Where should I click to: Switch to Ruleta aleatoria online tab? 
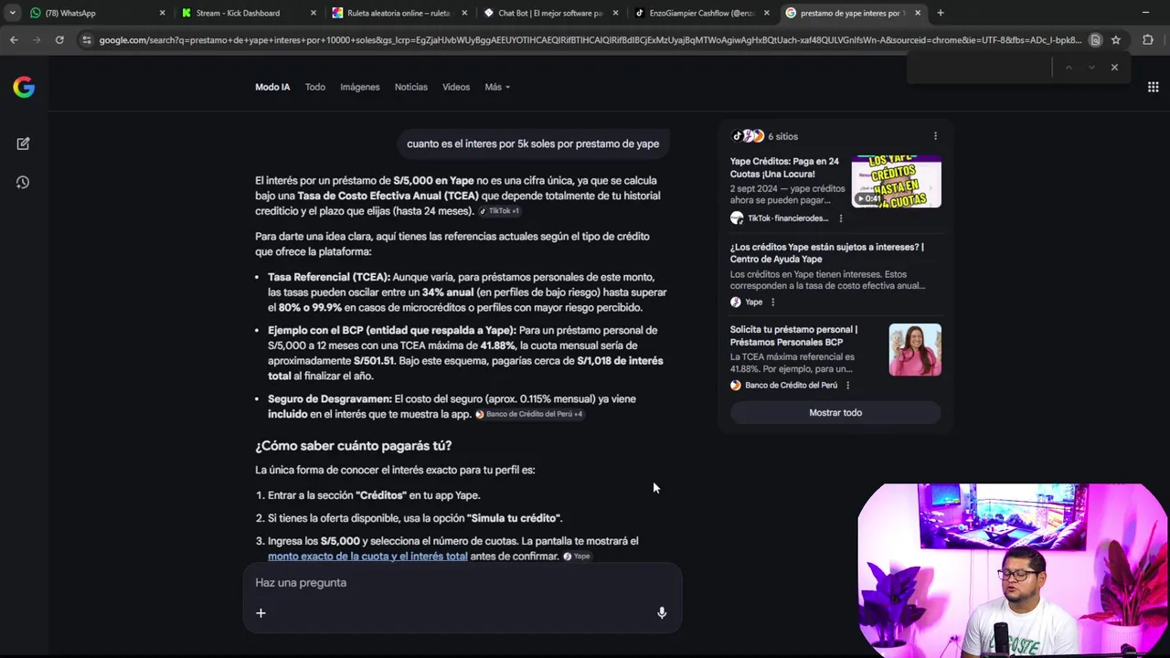point(398,13)
